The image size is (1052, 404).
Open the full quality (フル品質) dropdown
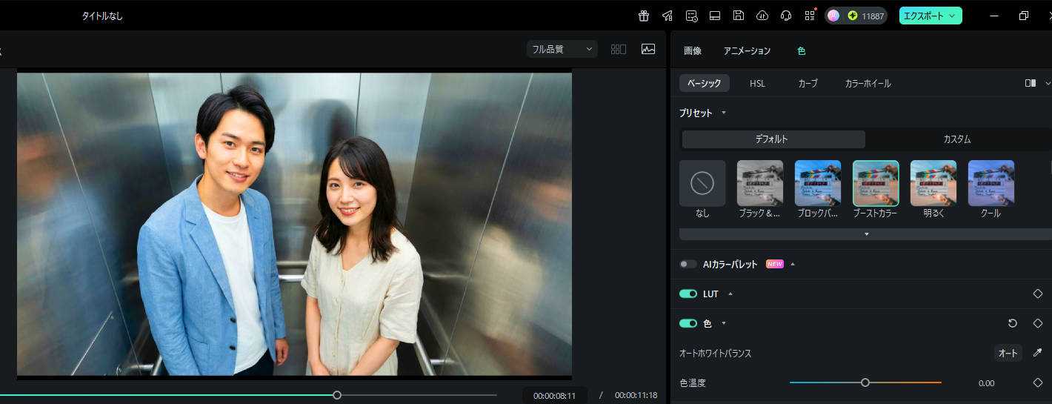point(562,49)
